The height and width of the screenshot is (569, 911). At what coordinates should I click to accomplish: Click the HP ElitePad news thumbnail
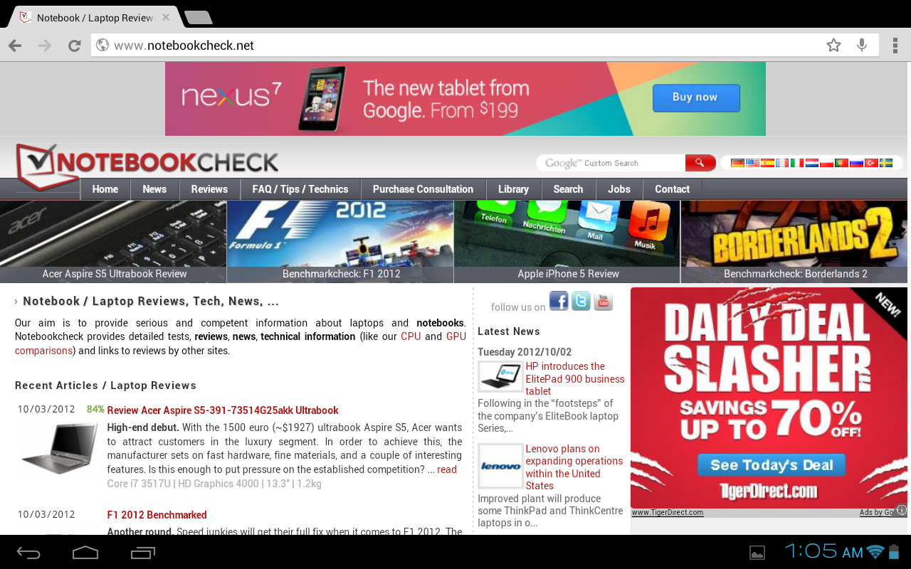[x=500, y=376]
